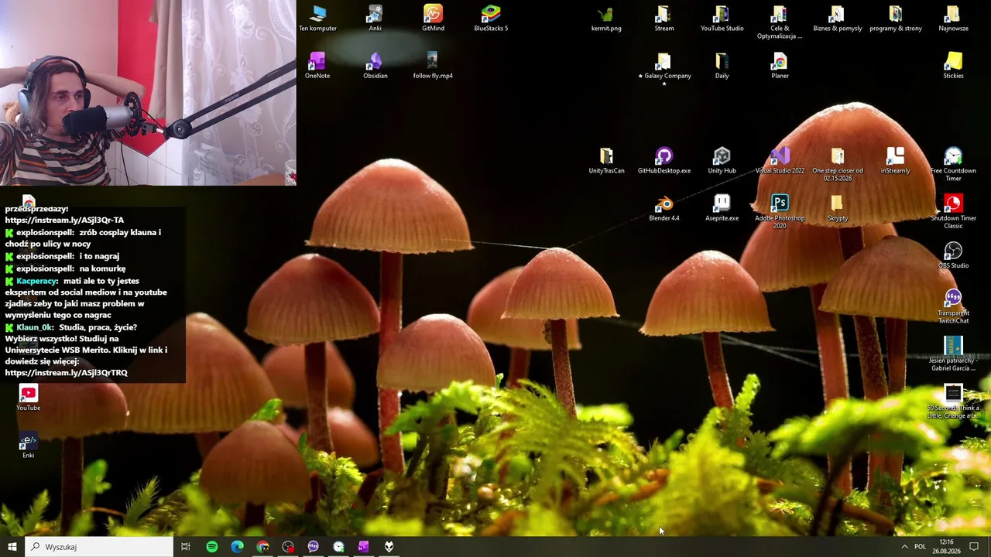This screenshot has height=557, width=991.
Task: Open Microsoft Edge from taskbar
Action: 237,547
